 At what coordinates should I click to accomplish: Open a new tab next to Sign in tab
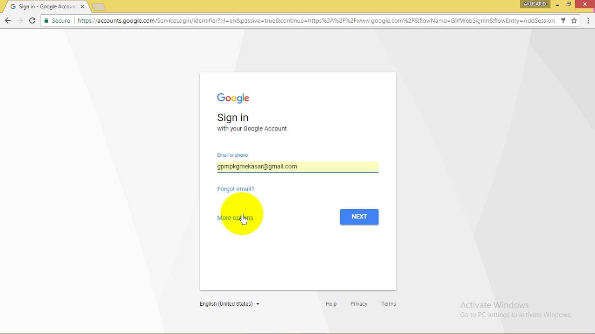(99, 6)
